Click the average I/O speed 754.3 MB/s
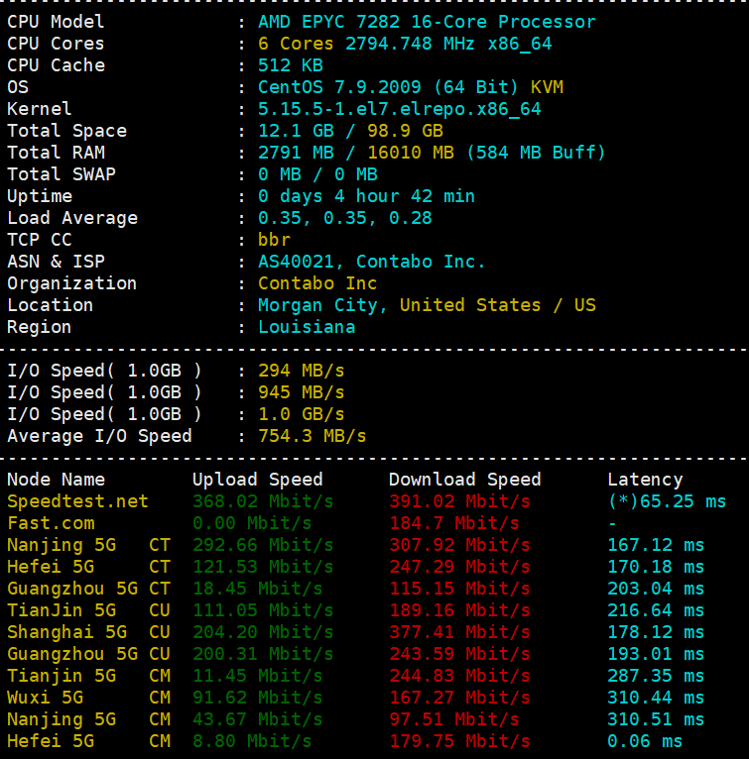 [x=312, y=436]
